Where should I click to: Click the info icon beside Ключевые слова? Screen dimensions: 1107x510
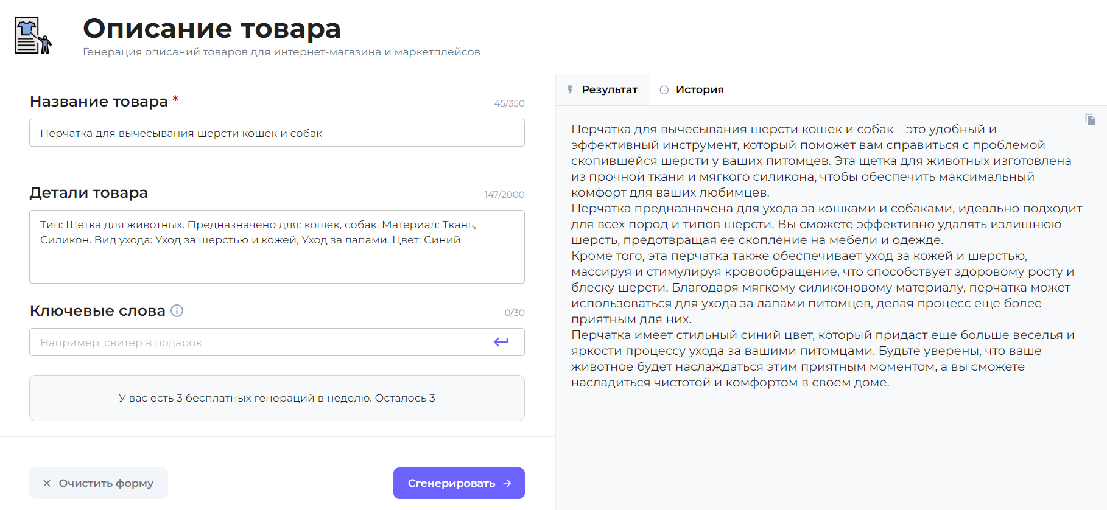[177, 311]
